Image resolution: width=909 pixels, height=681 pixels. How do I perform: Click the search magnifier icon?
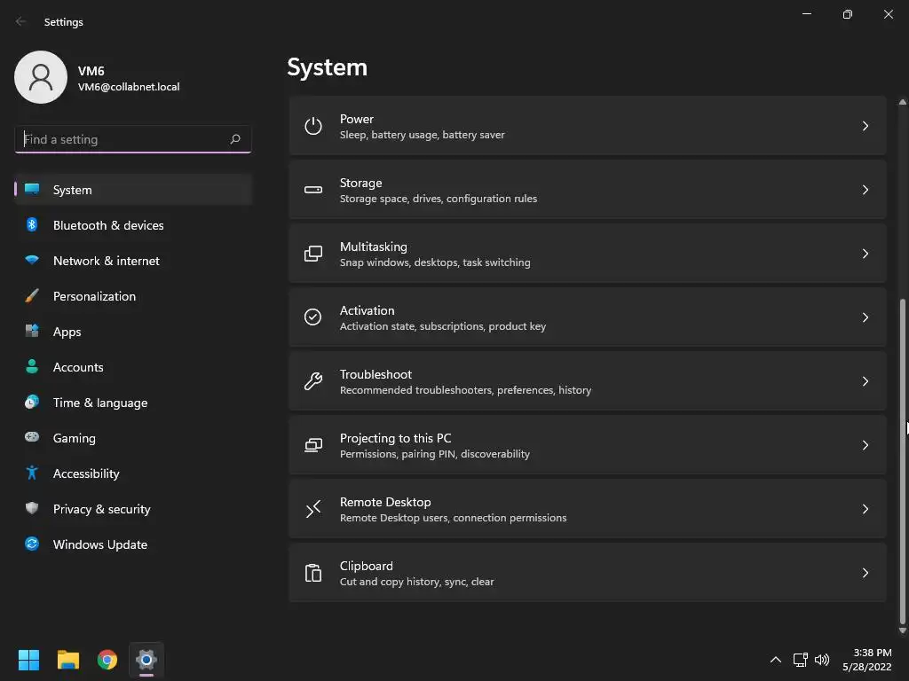click(x=235, y=139)
